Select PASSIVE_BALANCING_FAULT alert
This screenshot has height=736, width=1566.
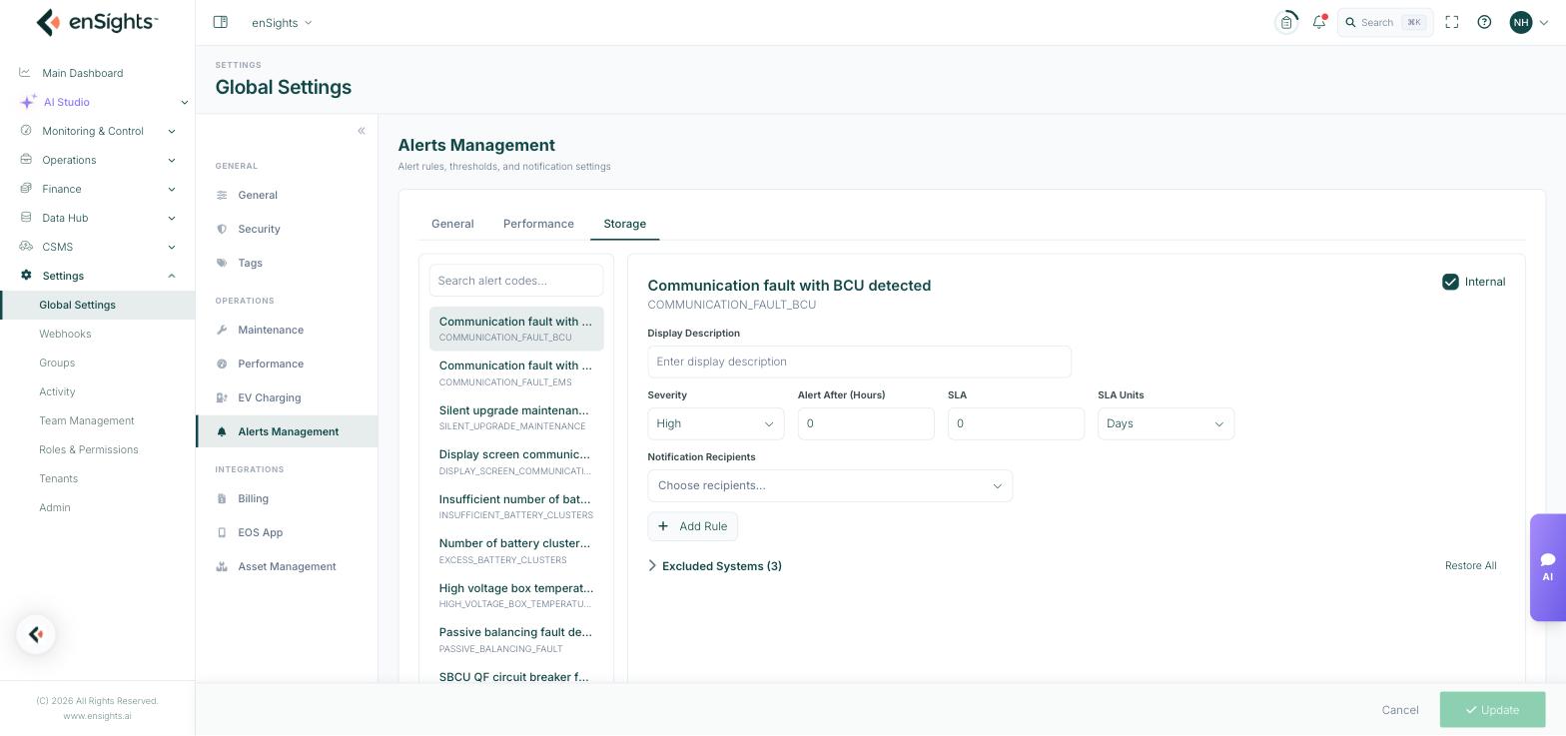(516, 640)
